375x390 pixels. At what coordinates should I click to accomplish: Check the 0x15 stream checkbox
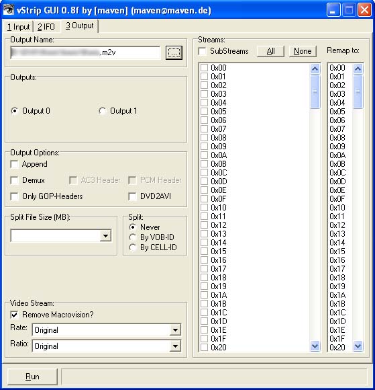(204, 251)
